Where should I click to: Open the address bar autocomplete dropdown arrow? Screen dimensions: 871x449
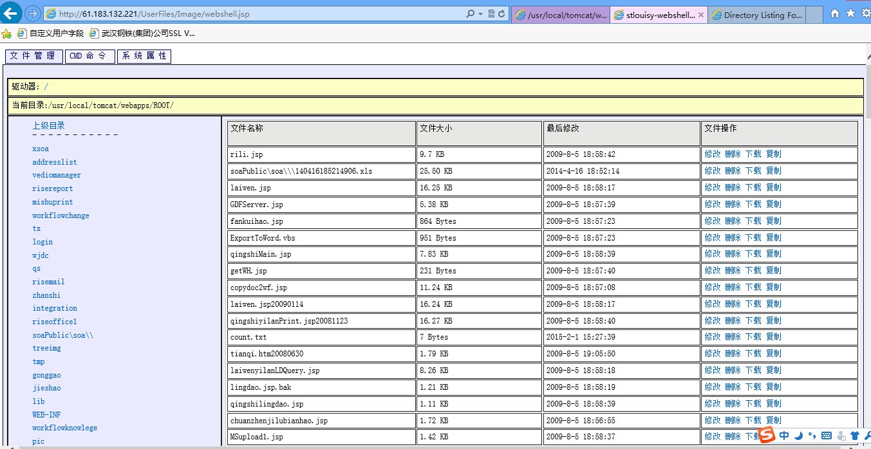coord(480,14)
